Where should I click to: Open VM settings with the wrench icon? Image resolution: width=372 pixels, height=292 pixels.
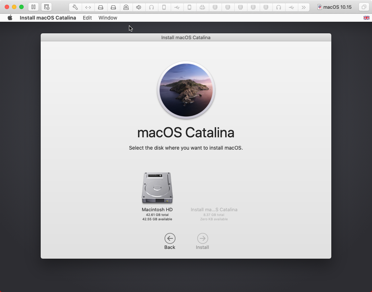(x=75, y=7)
